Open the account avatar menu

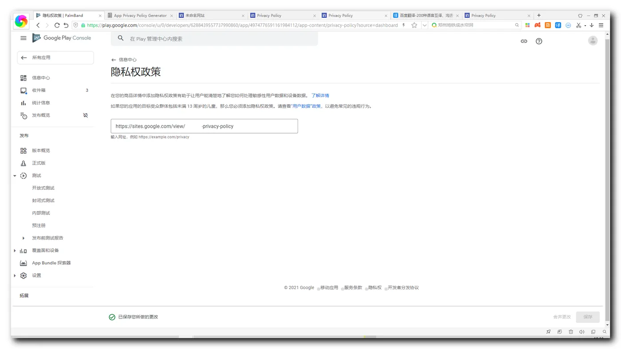(x=593, y=41)
